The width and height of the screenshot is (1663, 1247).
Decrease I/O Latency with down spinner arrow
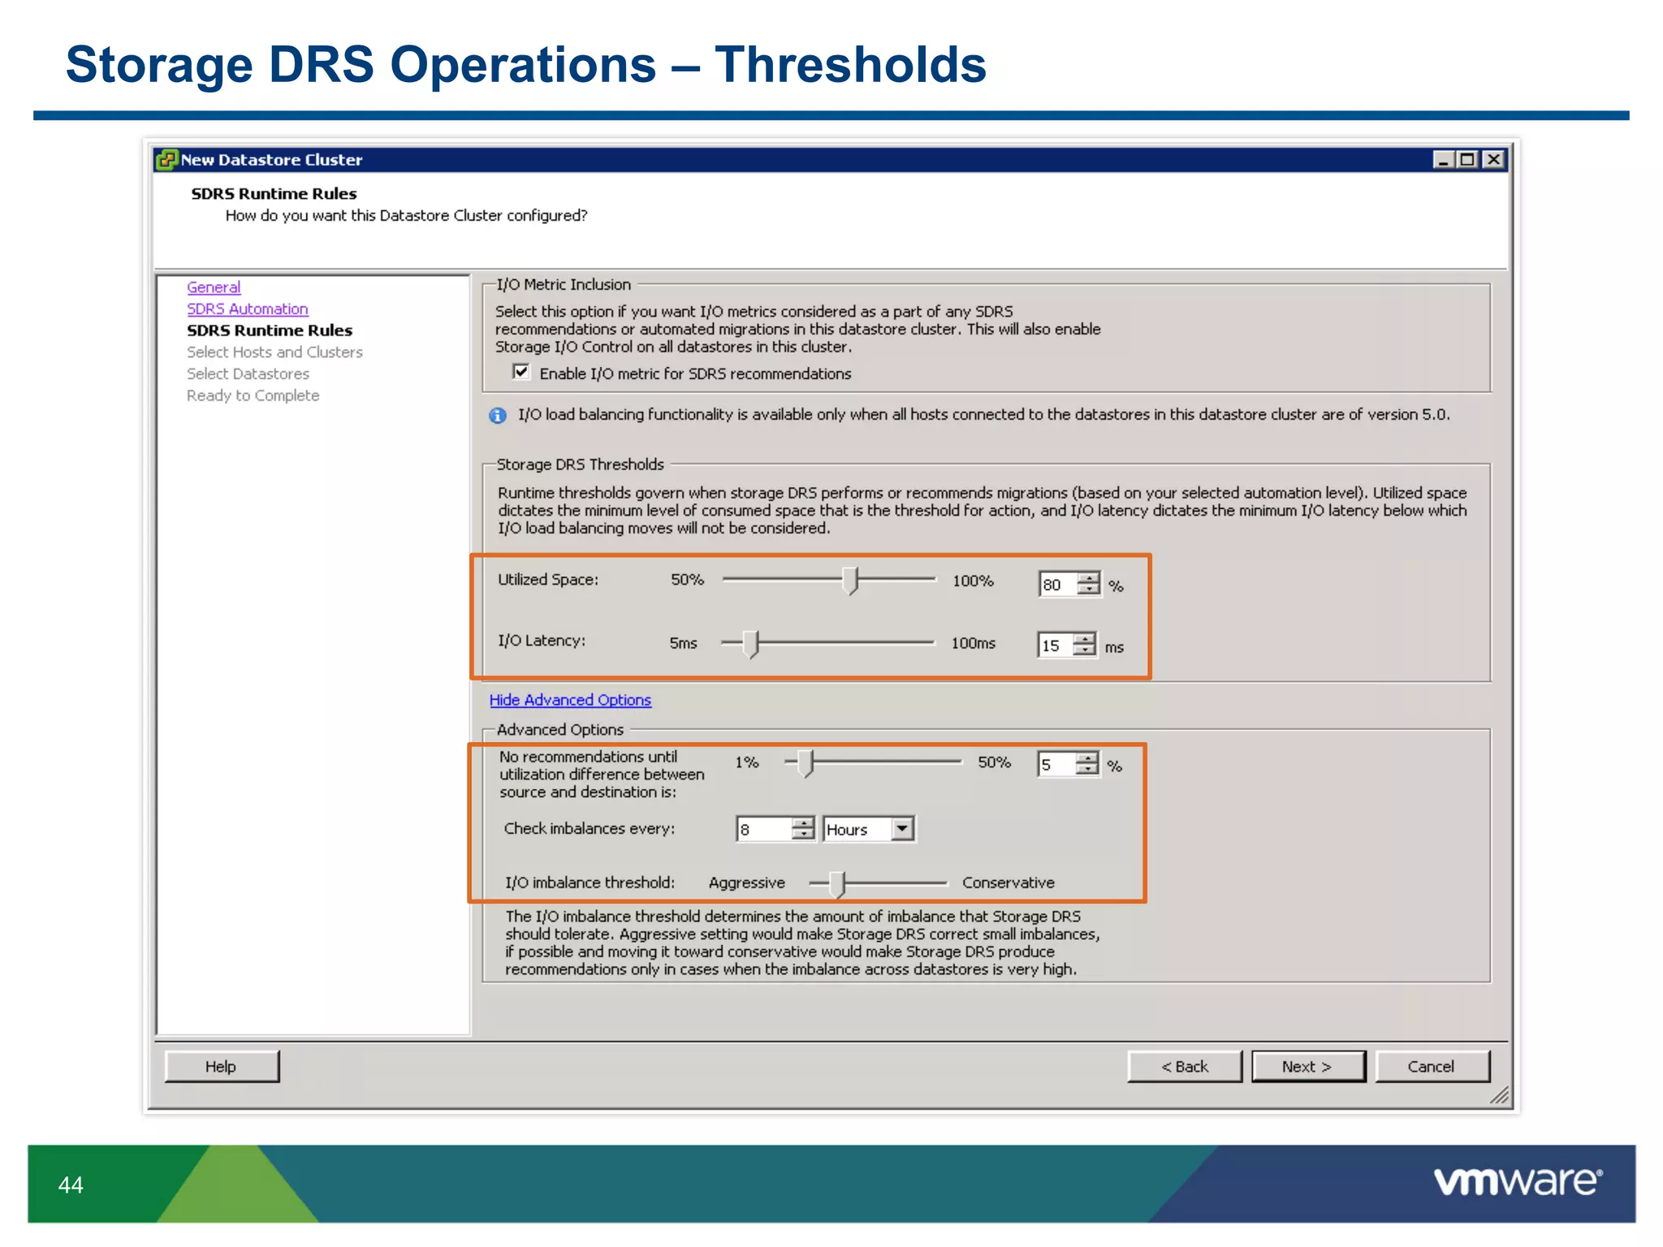tap(1085, 650)
